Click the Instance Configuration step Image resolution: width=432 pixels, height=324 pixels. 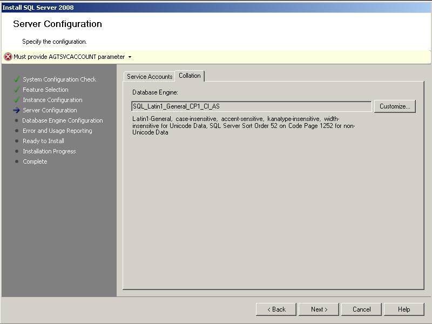[52, 100]
